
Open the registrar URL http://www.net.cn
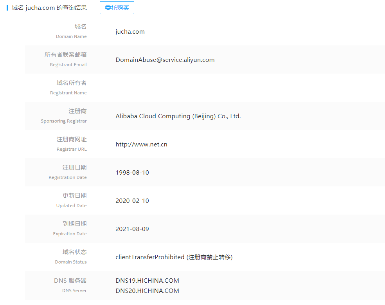click(x=141, y=144)
